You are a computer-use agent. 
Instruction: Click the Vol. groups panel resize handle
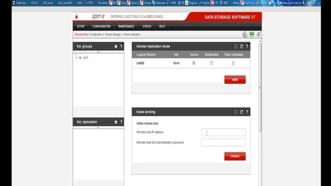tap(98, 52)
